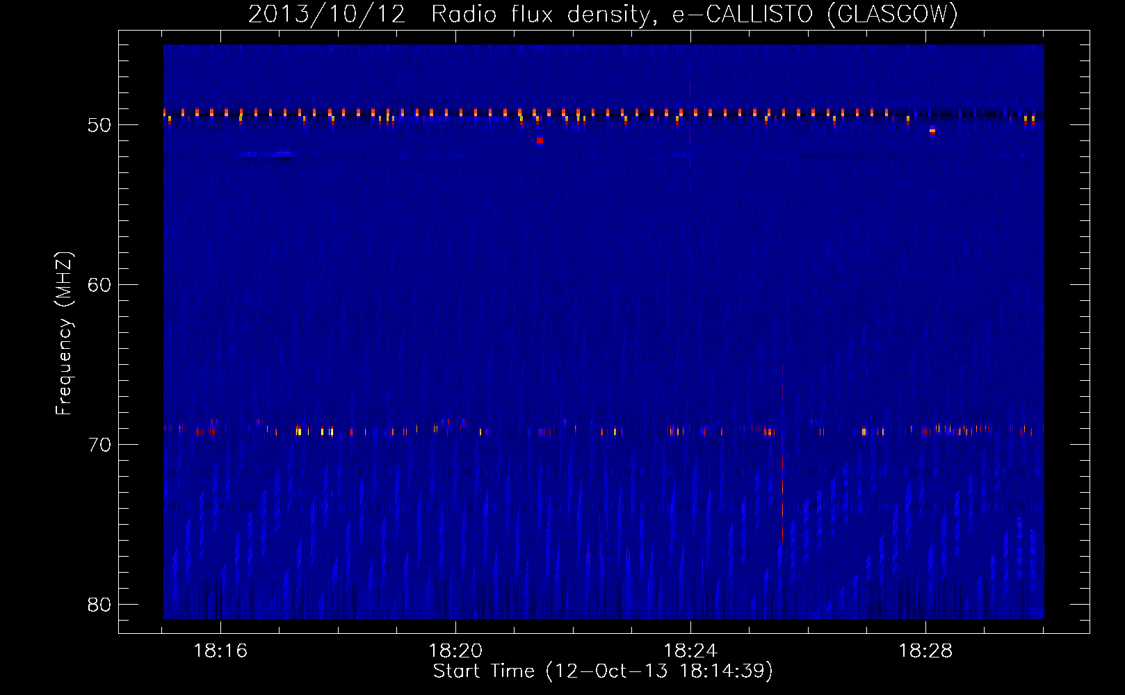Click e-CALLISTO in the plot title

coord(742,15)
